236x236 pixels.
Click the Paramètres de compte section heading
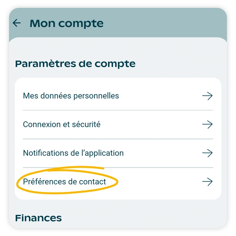[x=75, y=64]
